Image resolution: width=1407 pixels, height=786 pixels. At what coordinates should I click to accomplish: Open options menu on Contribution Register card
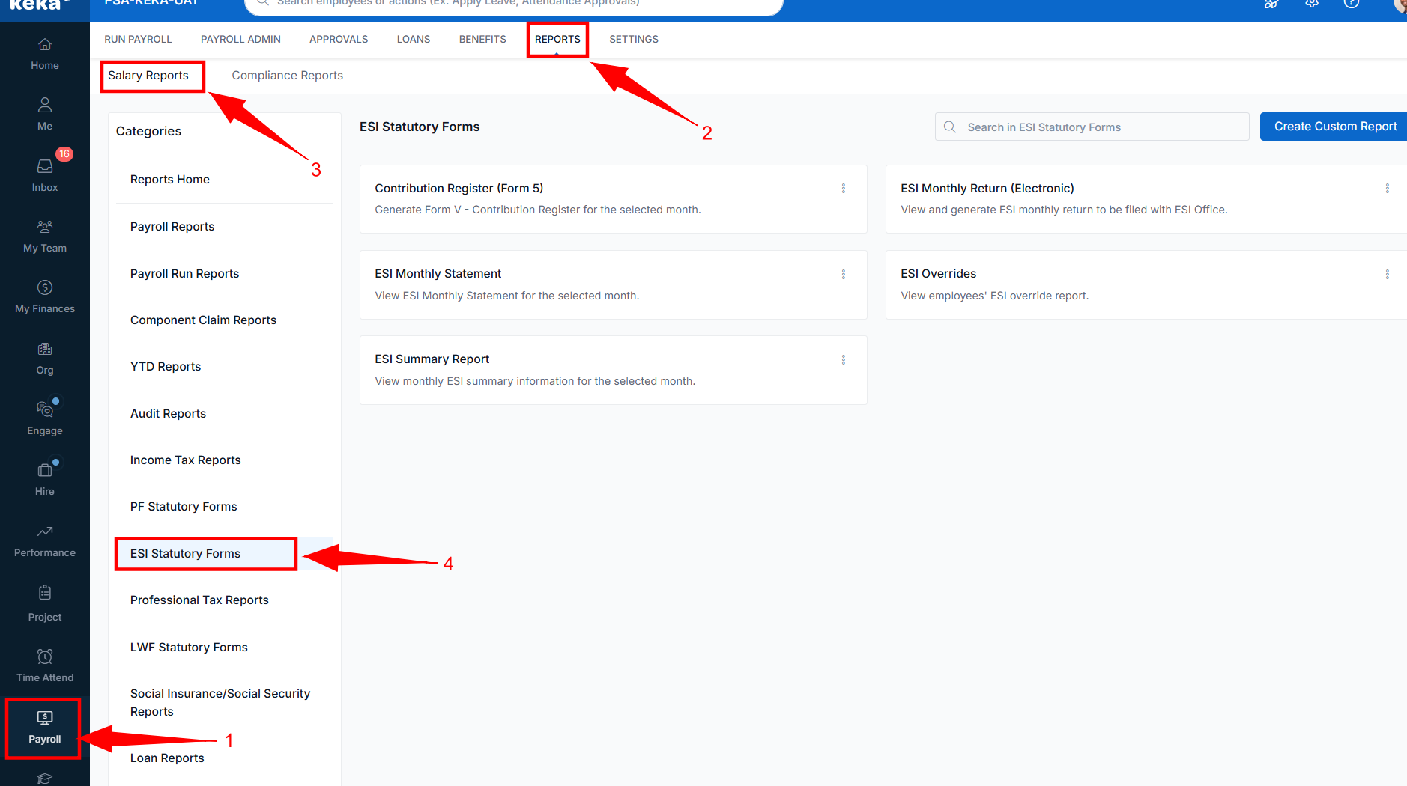point(845,189)
